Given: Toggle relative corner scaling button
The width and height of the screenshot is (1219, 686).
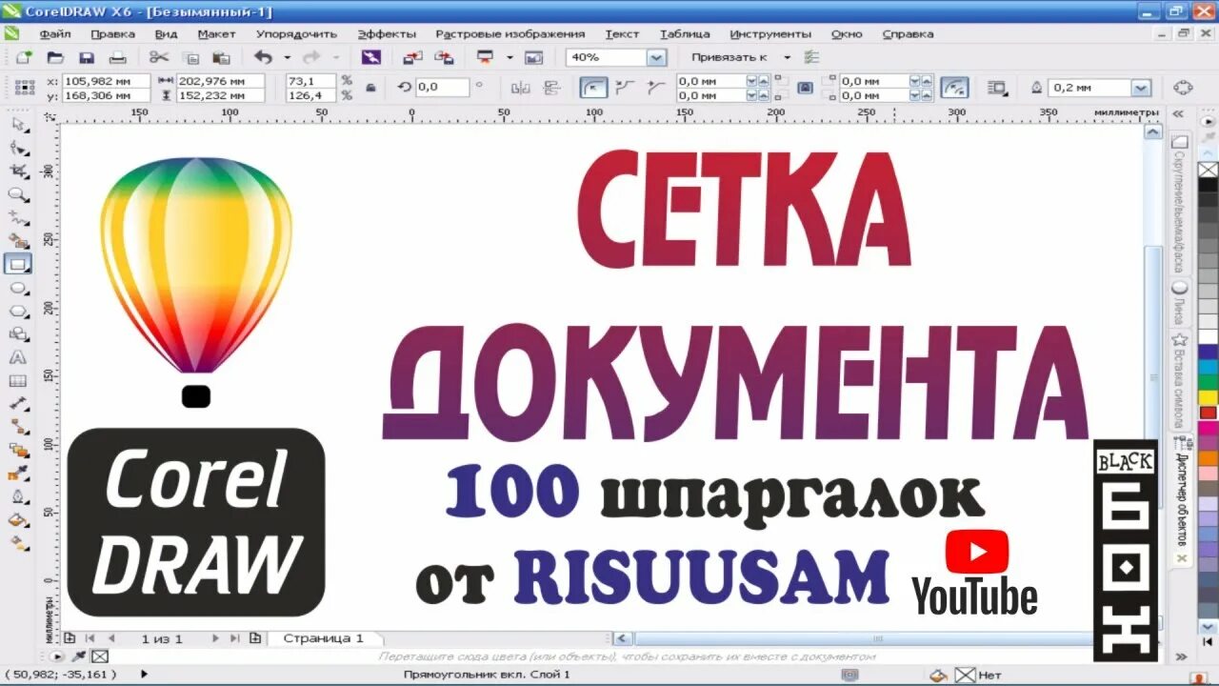Looking at the screenshot, I should pyautogui.click(x=954, y=88).
